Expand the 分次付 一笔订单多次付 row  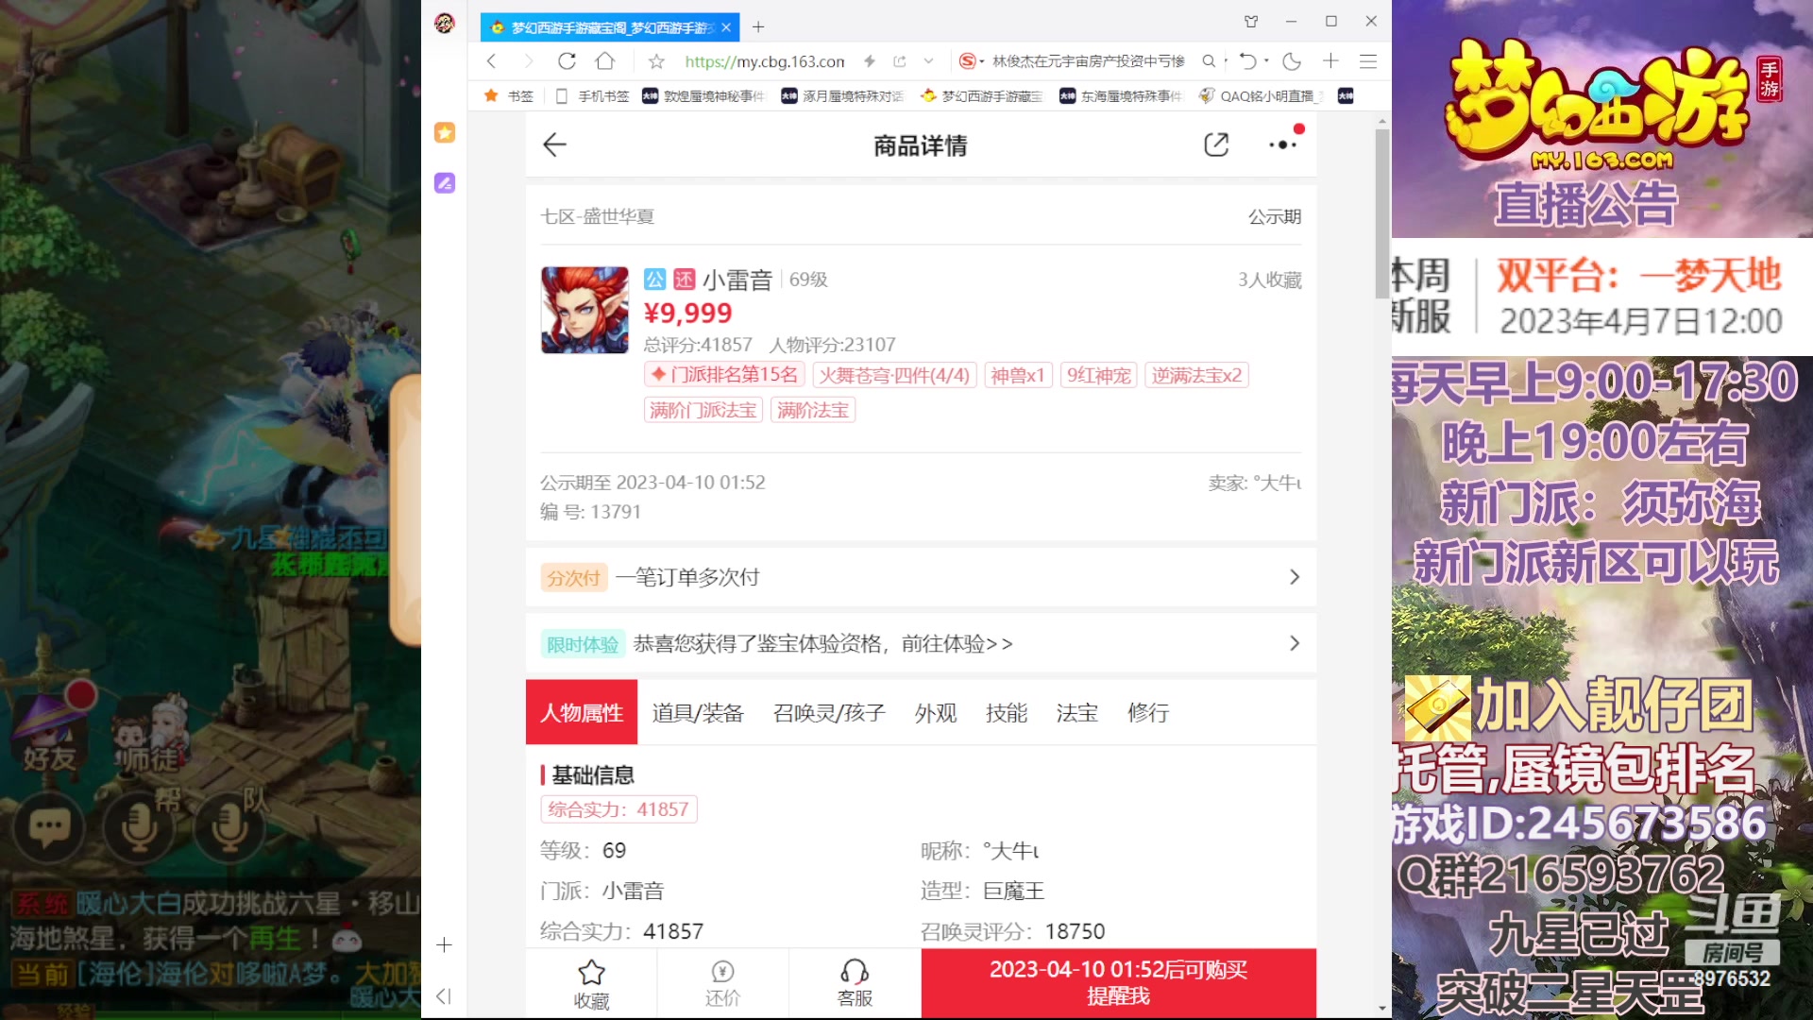pyautogui.click(x=921, y=577)
